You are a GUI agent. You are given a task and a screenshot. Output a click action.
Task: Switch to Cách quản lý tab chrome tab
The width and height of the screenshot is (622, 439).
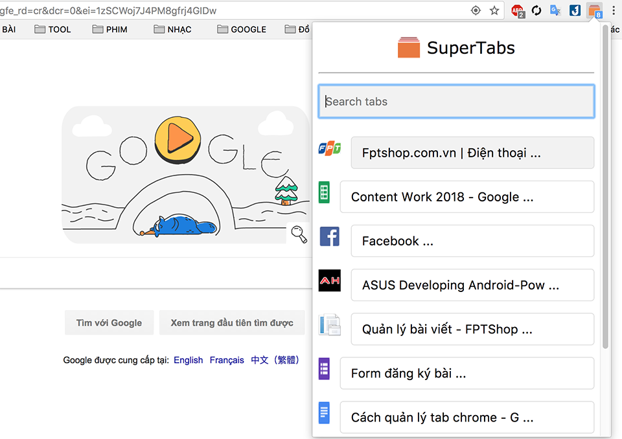pyautogui.click(x=467, y=417)
